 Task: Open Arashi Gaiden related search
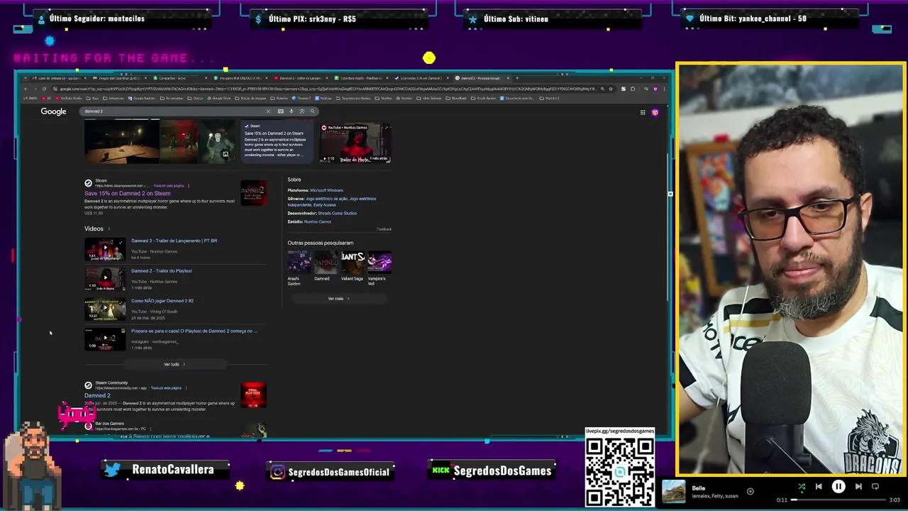299,268
